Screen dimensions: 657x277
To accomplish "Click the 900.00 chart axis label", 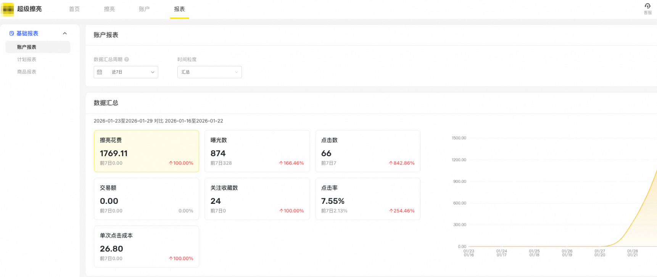I will click(459, 181).
